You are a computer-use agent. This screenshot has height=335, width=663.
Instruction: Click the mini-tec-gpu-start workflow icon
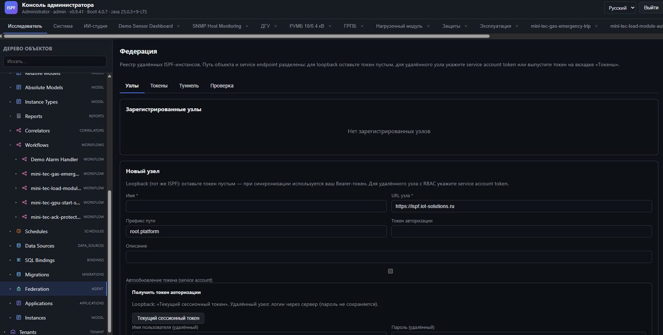coord(25,202)
